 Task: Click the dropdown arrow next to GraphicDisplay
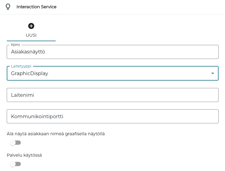(x=212, y=73)
